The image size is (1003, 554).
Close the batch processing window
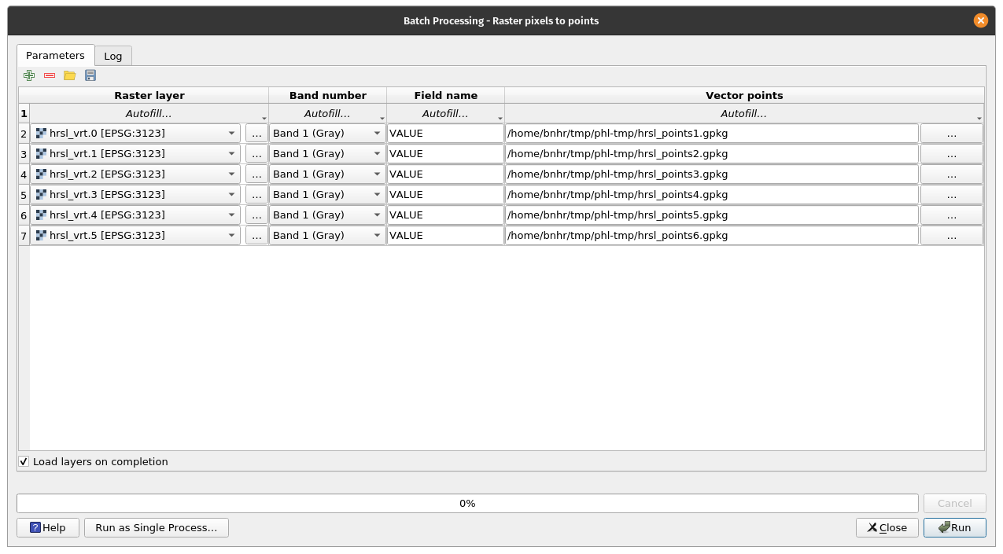980,20
